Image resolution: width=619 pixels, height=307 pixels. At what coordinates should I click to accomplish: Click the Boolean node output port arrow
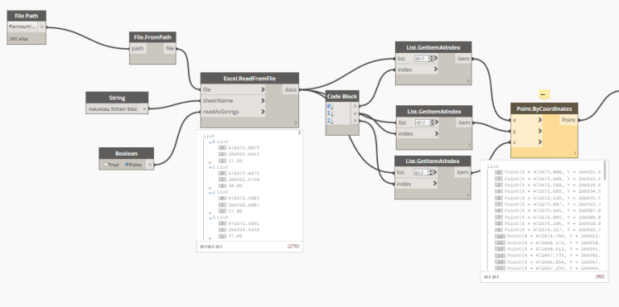(150, 165)
